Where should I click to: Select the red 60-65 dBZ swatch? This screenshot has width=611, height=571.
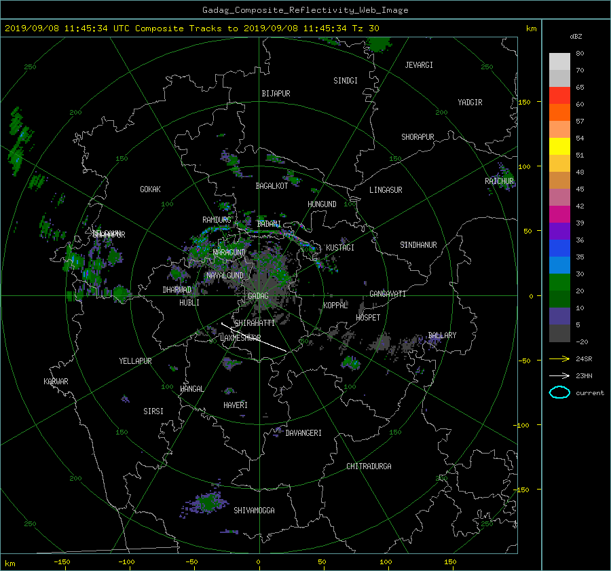pyautogui.click(x=559, y=95)
